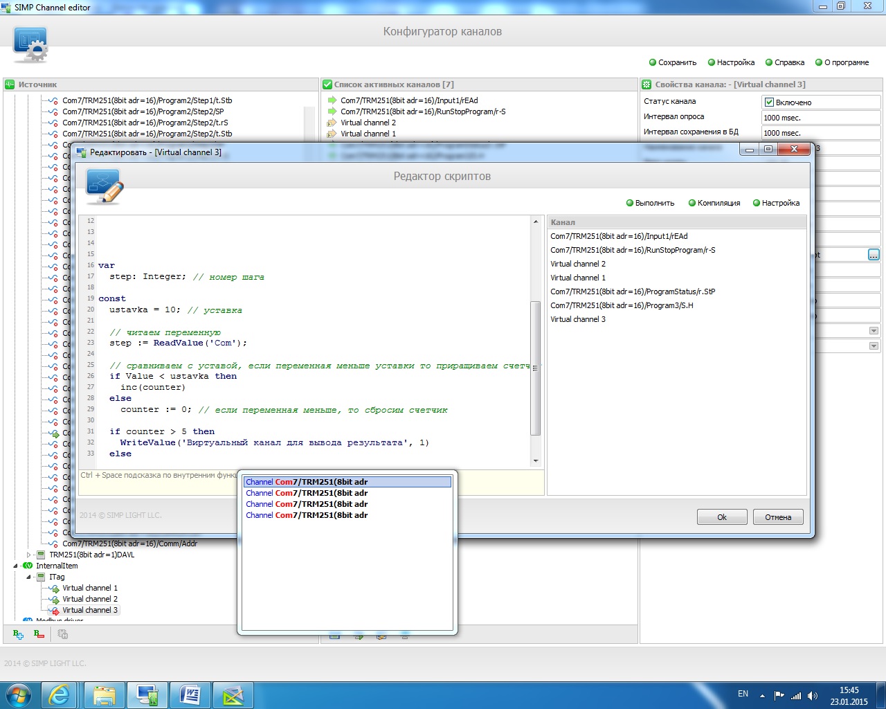Click the WriteValue code line in editor
This screenshot has height=709, width=886.
click(275, 442)
